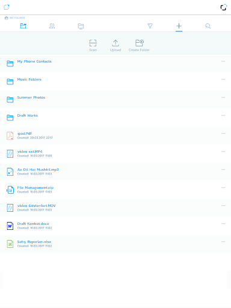
Task: Open the search magnifier icon
Action: (x=208, y=26)
